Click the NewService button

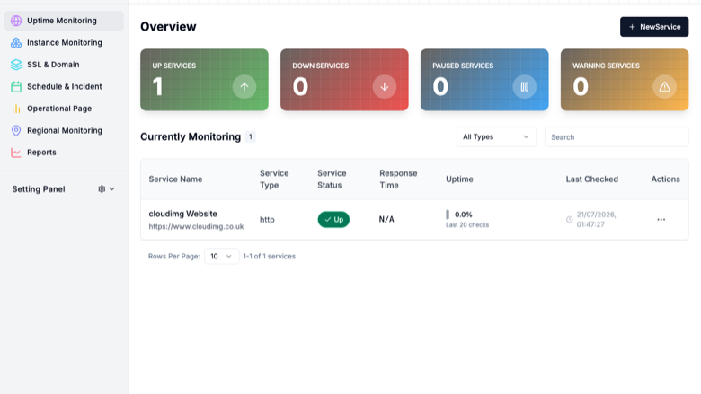pyautogui.click(x=654, y=27)
